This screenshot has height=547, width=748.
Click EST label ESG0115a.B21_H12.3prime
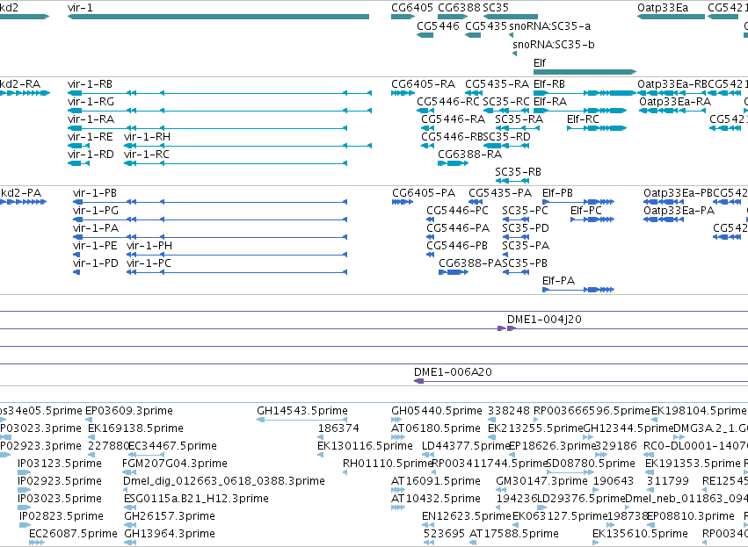coord(196,499)
